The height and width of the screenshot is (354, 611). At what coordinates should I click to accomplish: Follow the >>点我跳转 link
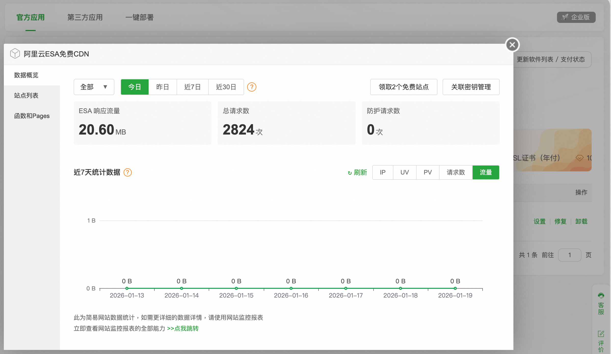(183, 329)
